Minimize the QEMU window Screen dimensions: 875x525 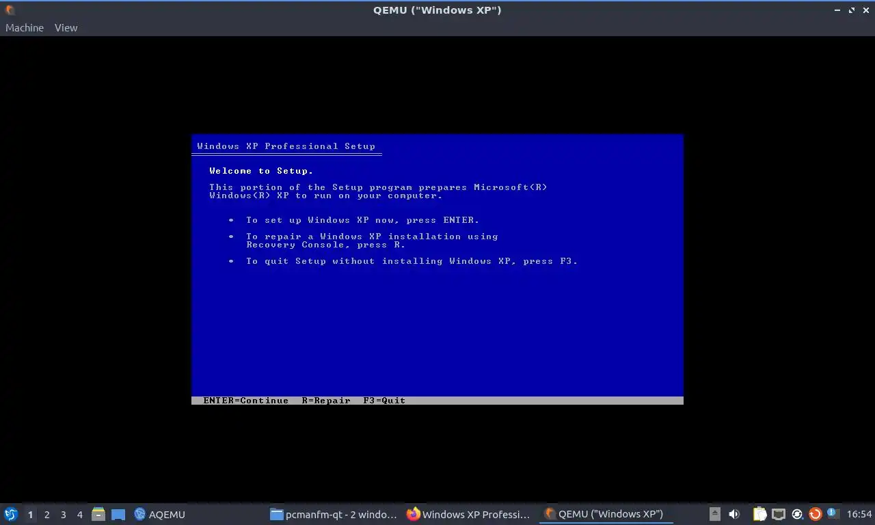[837, 10]
